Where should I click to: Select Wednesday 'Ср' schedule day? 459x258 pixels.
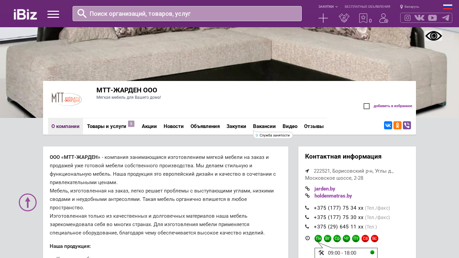point(337,239)
